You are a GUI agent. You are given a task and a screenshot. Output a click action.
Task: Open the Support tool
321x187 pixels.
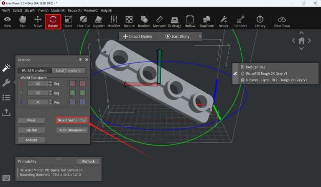(x=99, y=21)
